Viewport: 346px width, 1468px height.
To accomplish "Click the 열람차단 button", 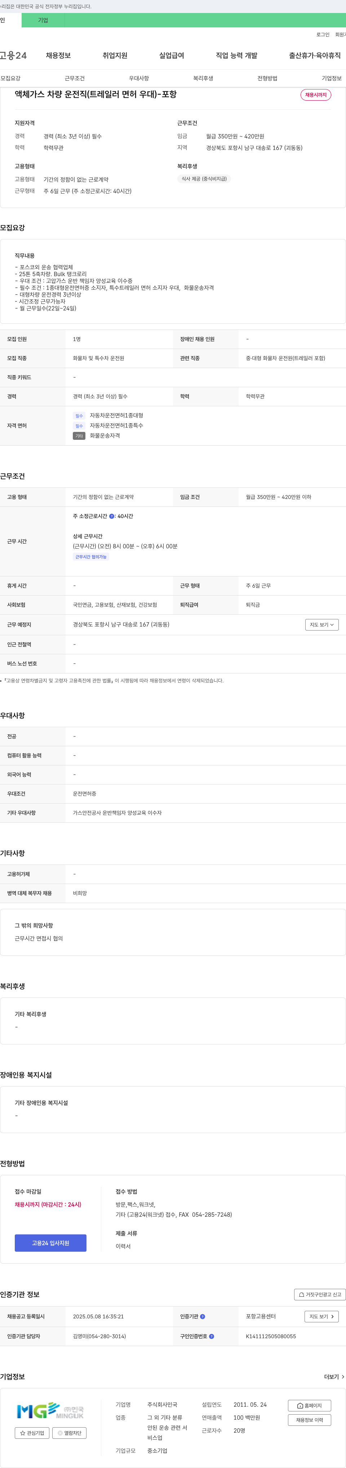I will pyautogui.click(x=70, y=1433).
